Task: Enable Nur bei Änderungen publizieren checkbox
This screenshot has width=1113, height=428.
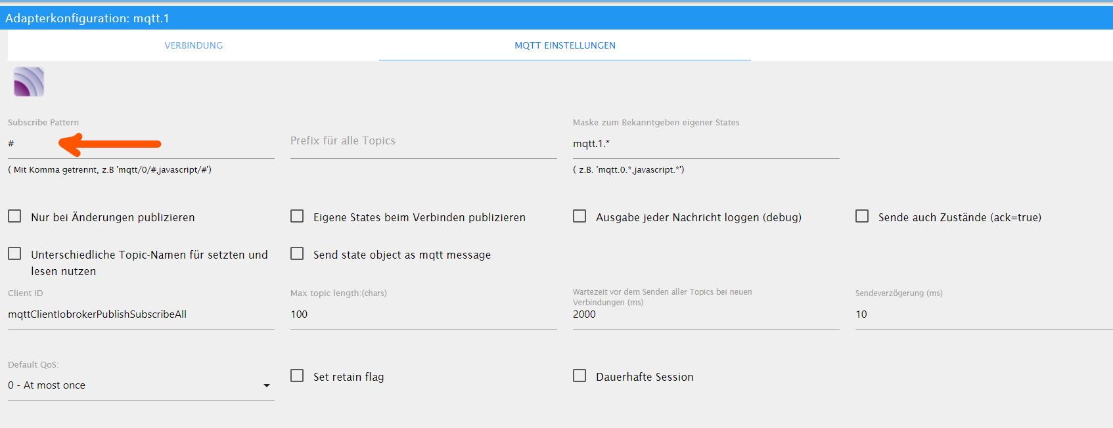Action: (14, 216)
